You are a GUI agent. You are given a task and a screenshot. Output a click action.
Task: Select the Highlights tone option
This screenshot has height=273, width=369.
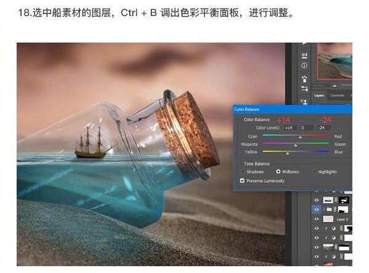[314, 171]
